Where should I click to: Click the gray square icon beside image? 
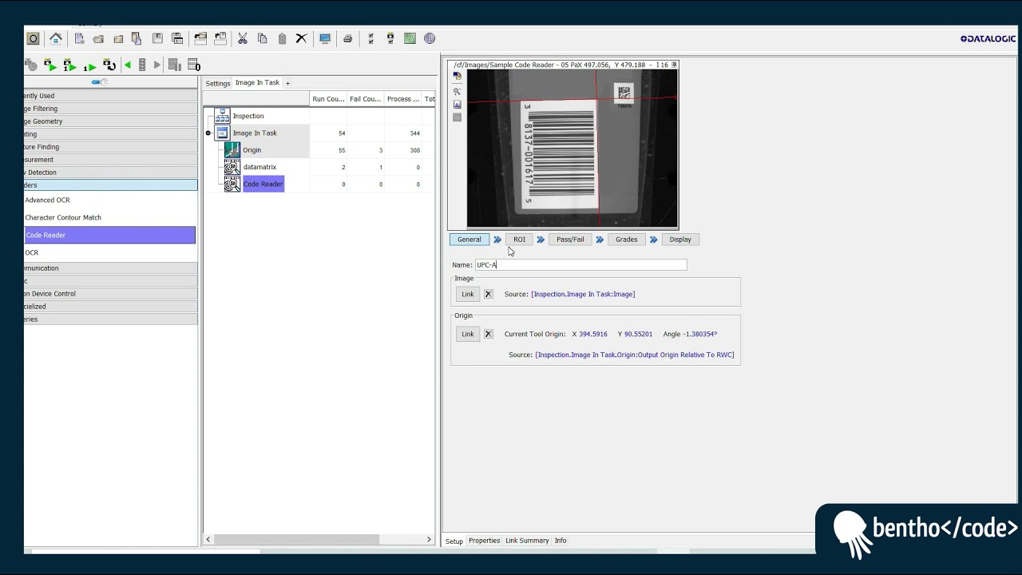point(457,117)
